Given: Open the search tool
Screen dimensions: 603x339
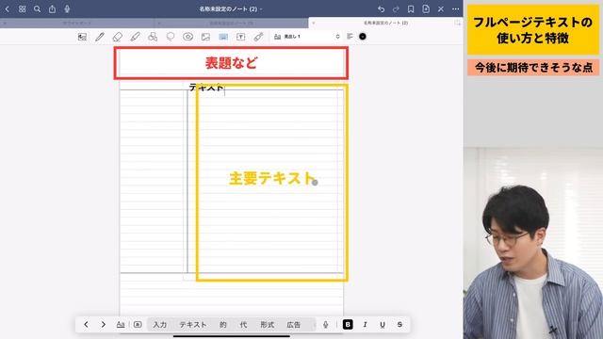Looking at the screenshot, I should (37, 8).
